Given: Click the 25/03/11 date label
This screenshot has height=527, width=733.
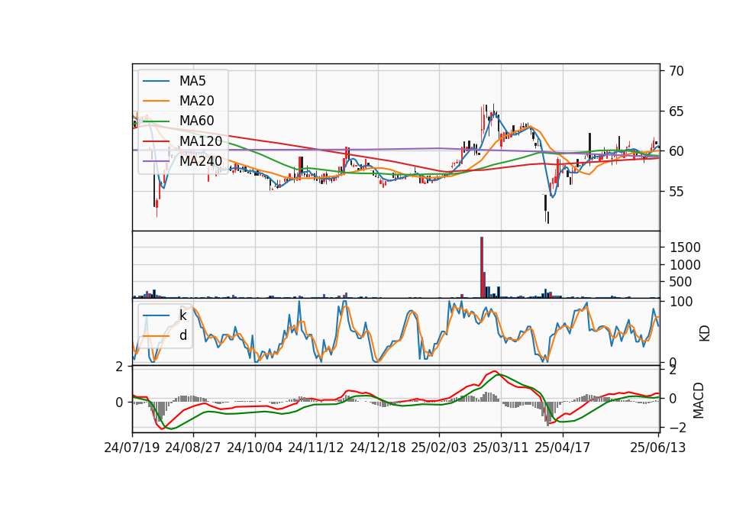Looking at the screenshot, I should (501, 448).
